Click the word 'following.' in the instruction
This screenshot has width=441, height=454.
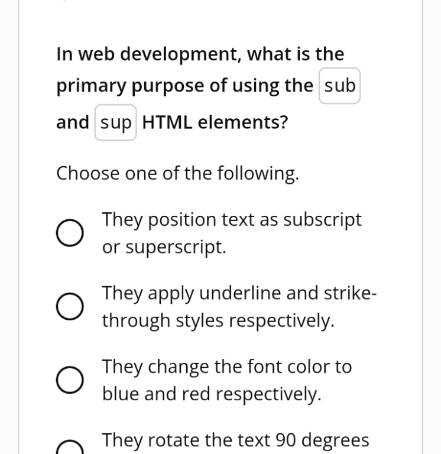coord(258,174)
